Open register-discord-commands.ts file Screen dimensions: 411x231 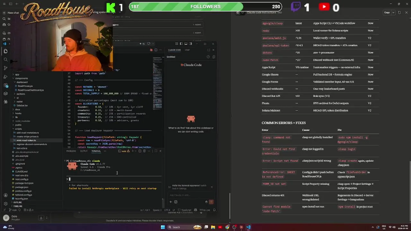pyautogui.click(x=31, y=144)
